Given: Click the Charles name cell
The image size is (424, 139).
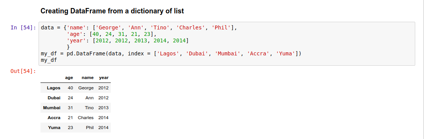Looking at the screenshot, I should pyautogui.click(x=86, y=118).
